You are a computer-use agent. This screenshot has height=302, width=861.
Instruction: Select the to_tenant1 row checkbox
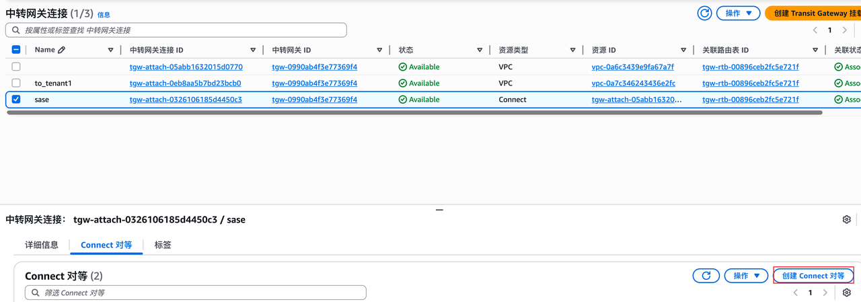(x=16, y=83)
